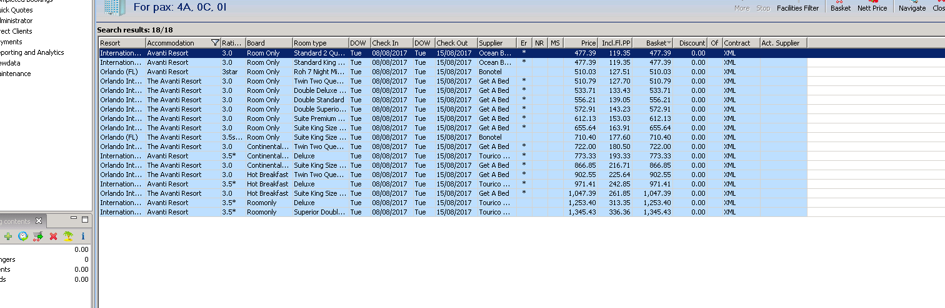
Task: Select row priced 655.64
Action: tap(453, 128)
